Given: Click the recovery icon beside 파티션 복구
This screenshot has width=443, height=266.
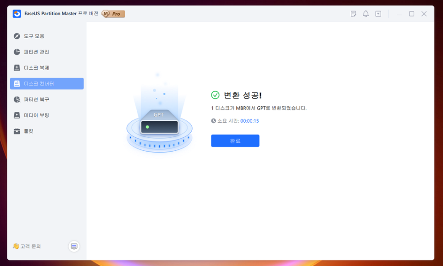Looking at the screenshot, I should point(17,99).
